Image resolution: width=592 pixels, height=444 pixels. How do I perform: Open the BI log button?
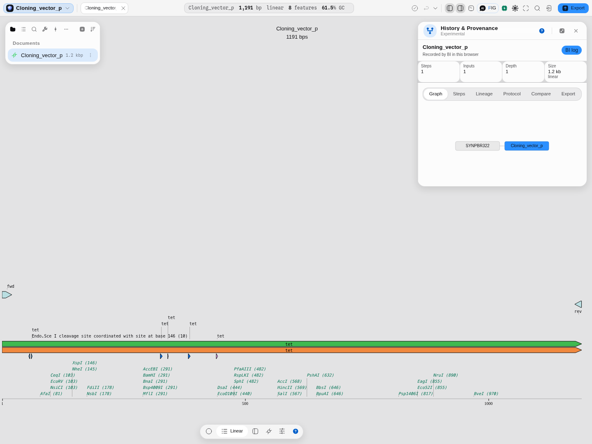pos(571,50)
